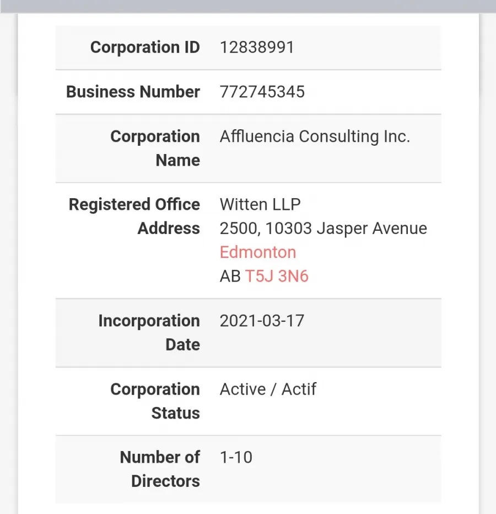Select the Business Number value 772745345
Viewport: 496px width, 514px height.
[262, 92]
